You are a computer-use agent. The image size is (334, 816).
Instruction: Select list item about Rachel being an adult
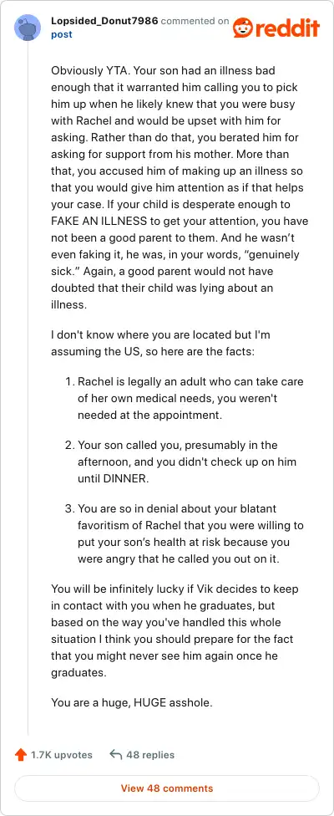pyautogui.click(x=185, y=398)
